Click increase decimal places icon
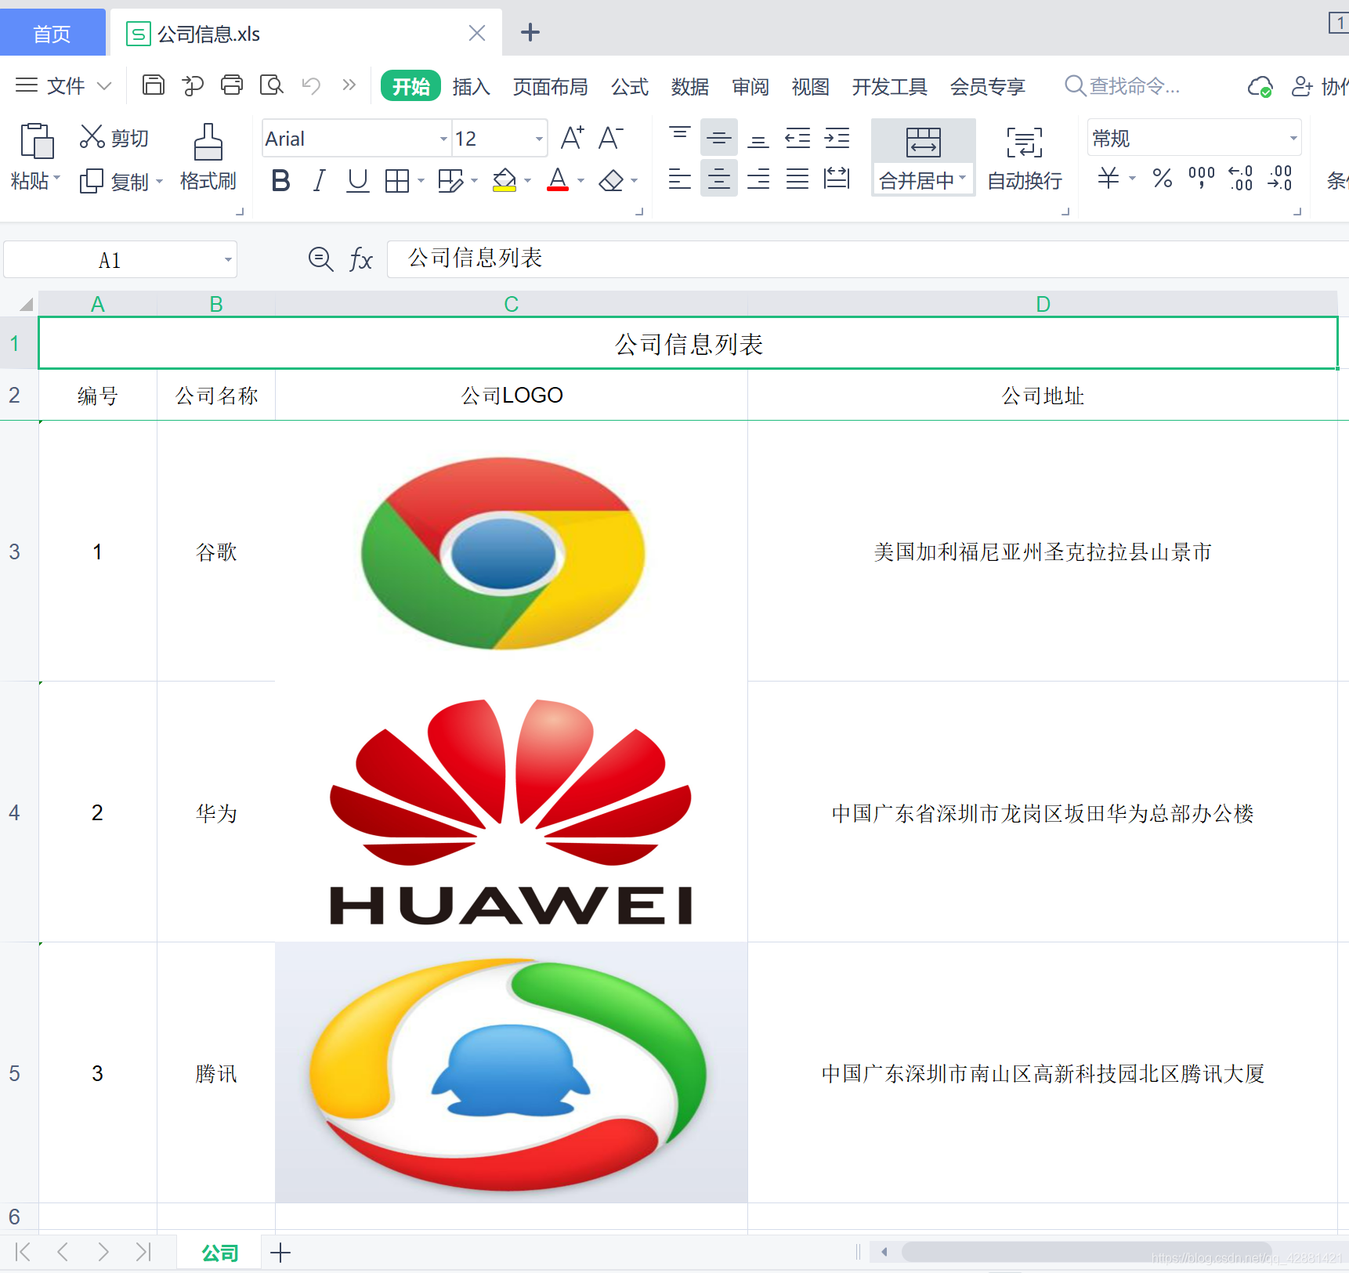 click(1241, 179)
